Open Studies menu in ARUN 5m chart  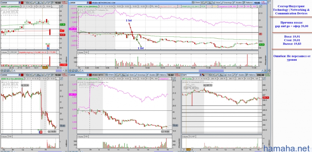151,75
